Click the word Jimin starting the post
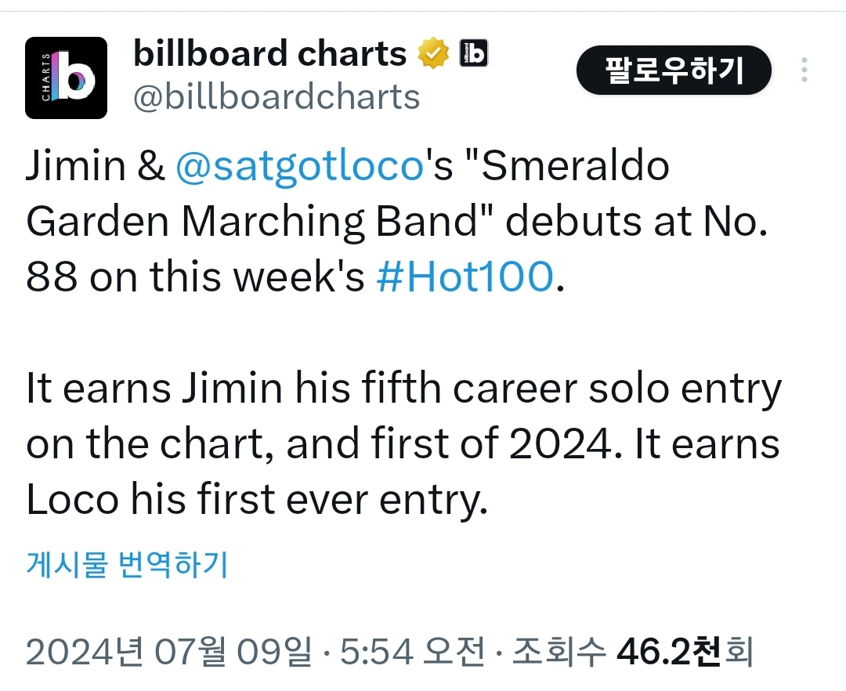Image resolution: width=846 pixels, height=691 pixels. (x=75, y=165)
